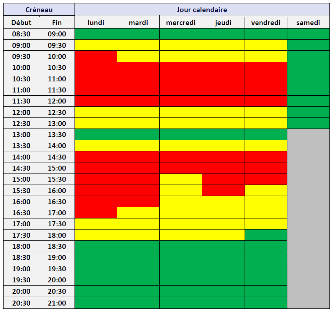Click the red jeudi cell at 15:30
This screenshot has height=312, width=333.
tap(223, 190)
